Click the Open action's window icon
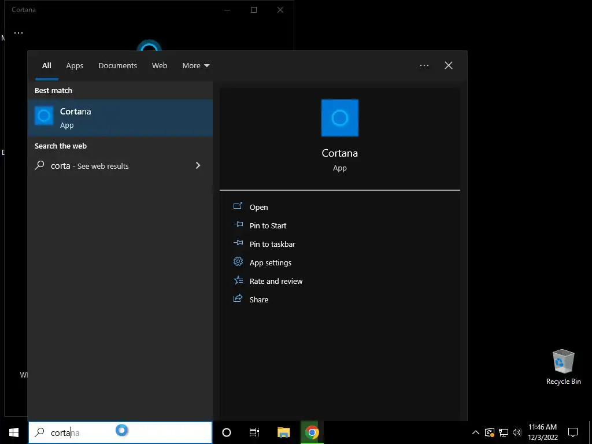Viewport: 592px width, 444px height. pyautogui.click(x=238, y=206)
